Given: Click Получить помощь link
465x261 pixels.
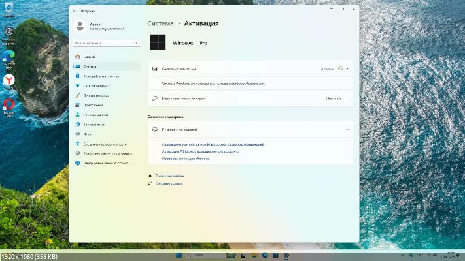Looking at the screenshot, I should click(x=169, y=176).
